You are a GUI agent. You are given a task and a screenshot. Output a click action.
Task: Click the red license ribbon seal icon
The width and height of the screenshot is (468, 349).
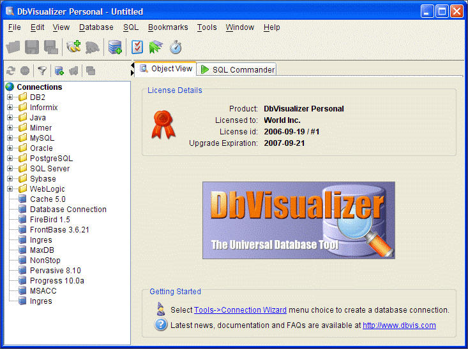(163, 124)
